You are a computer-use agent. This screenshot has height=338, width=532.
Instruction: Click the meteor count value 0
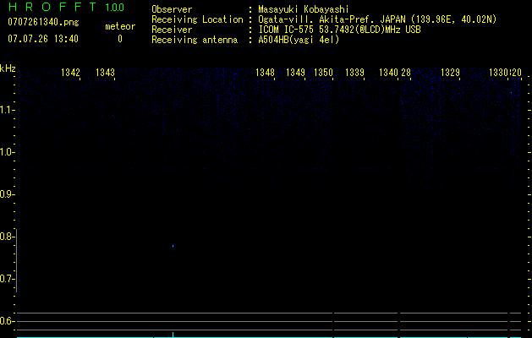point(120,39)
